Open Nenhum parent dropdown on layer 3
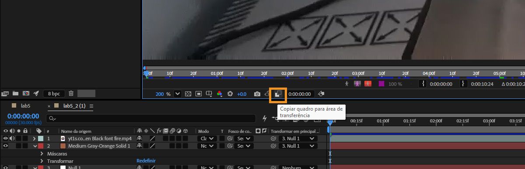This screenshot has height=169, width=525. pyautogui.click(x=298, y=167)
